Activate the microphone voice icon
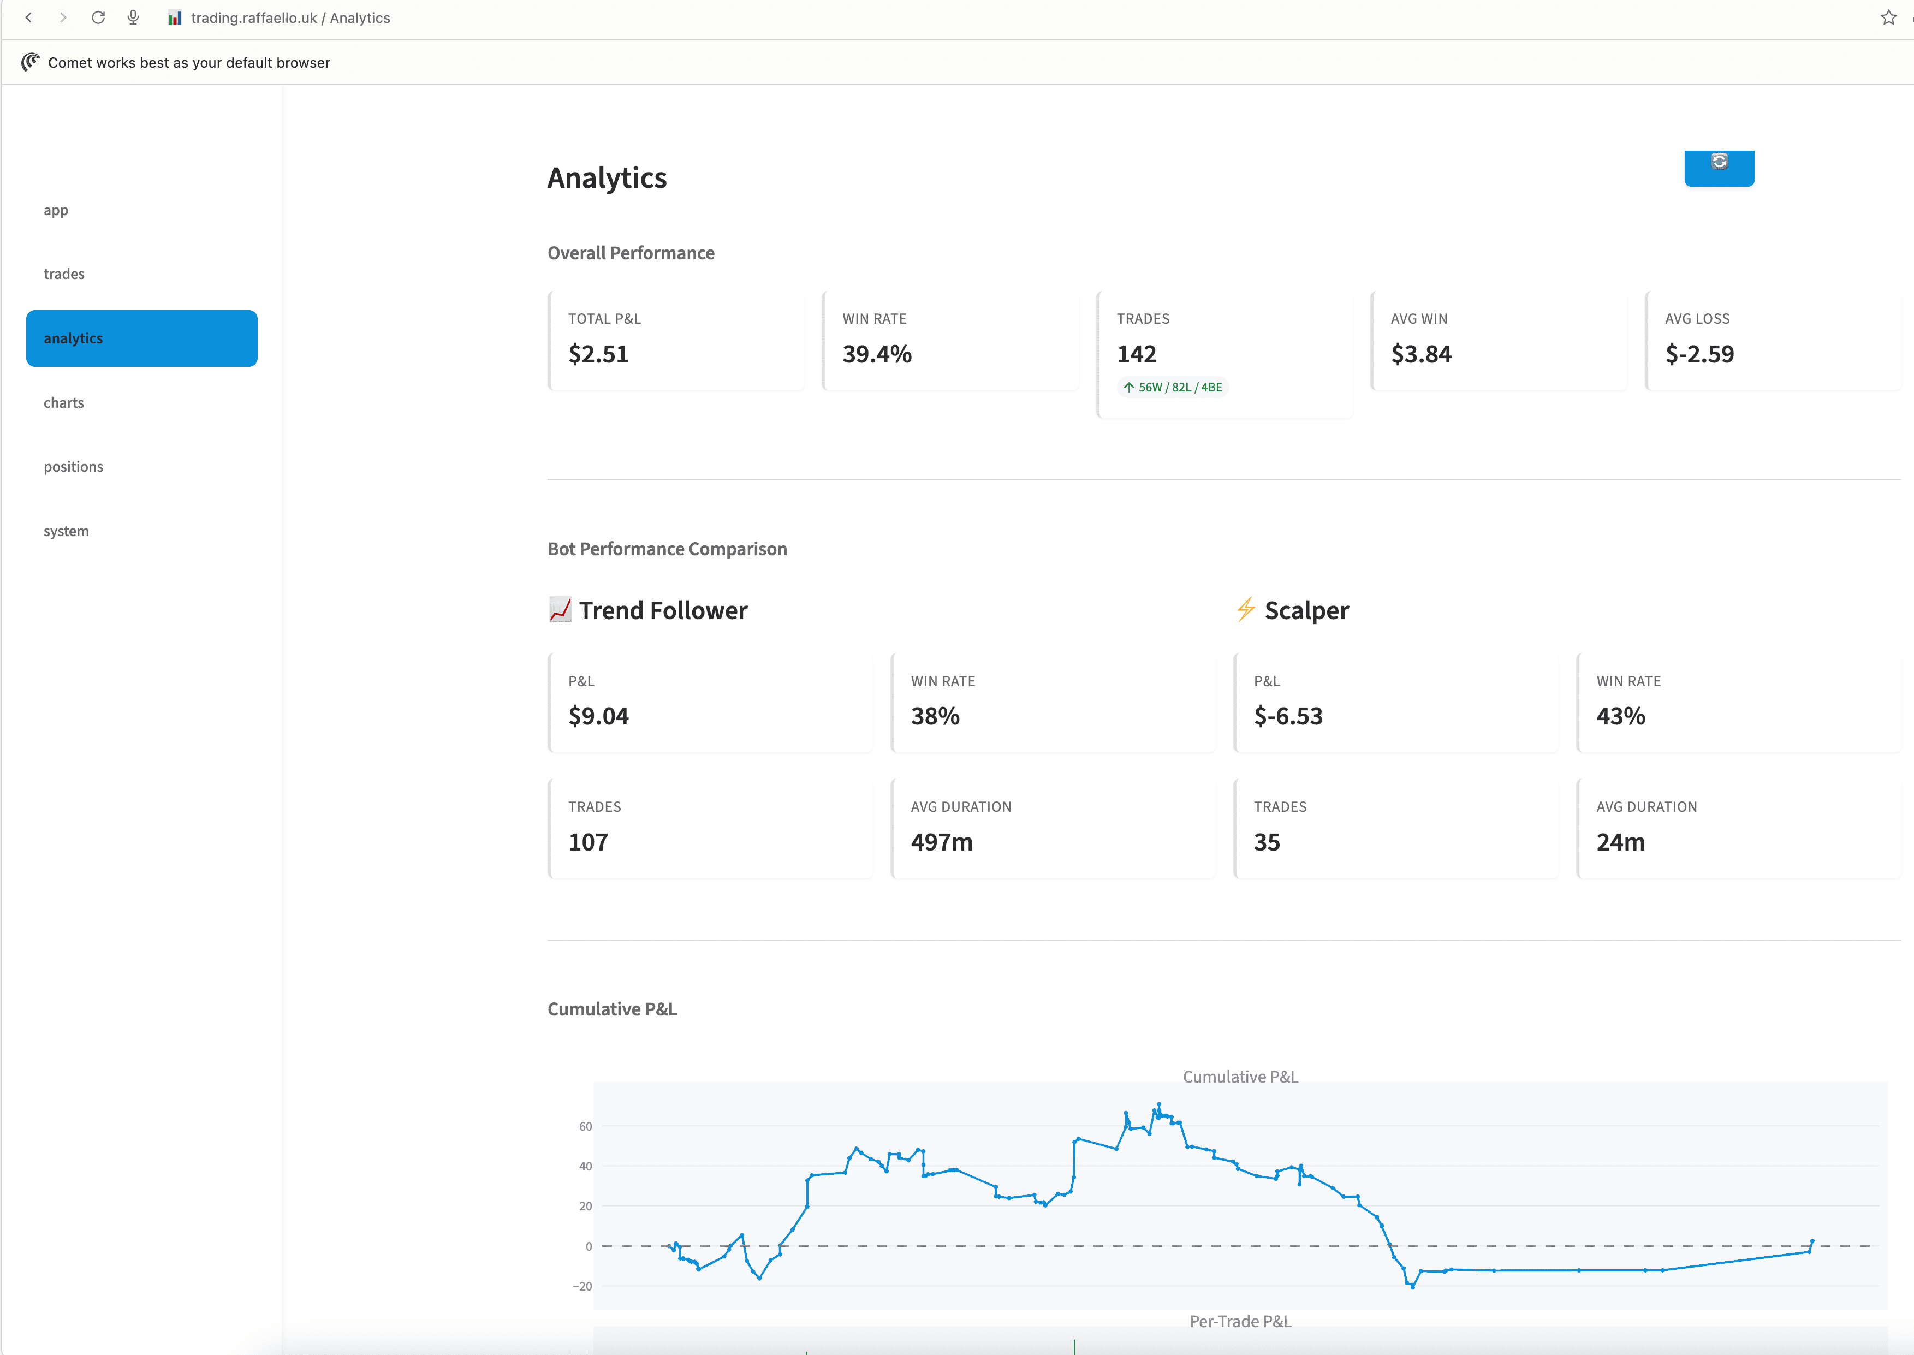The width and height of the screenshot is (1914, 1355). click(x=133, y=17)
